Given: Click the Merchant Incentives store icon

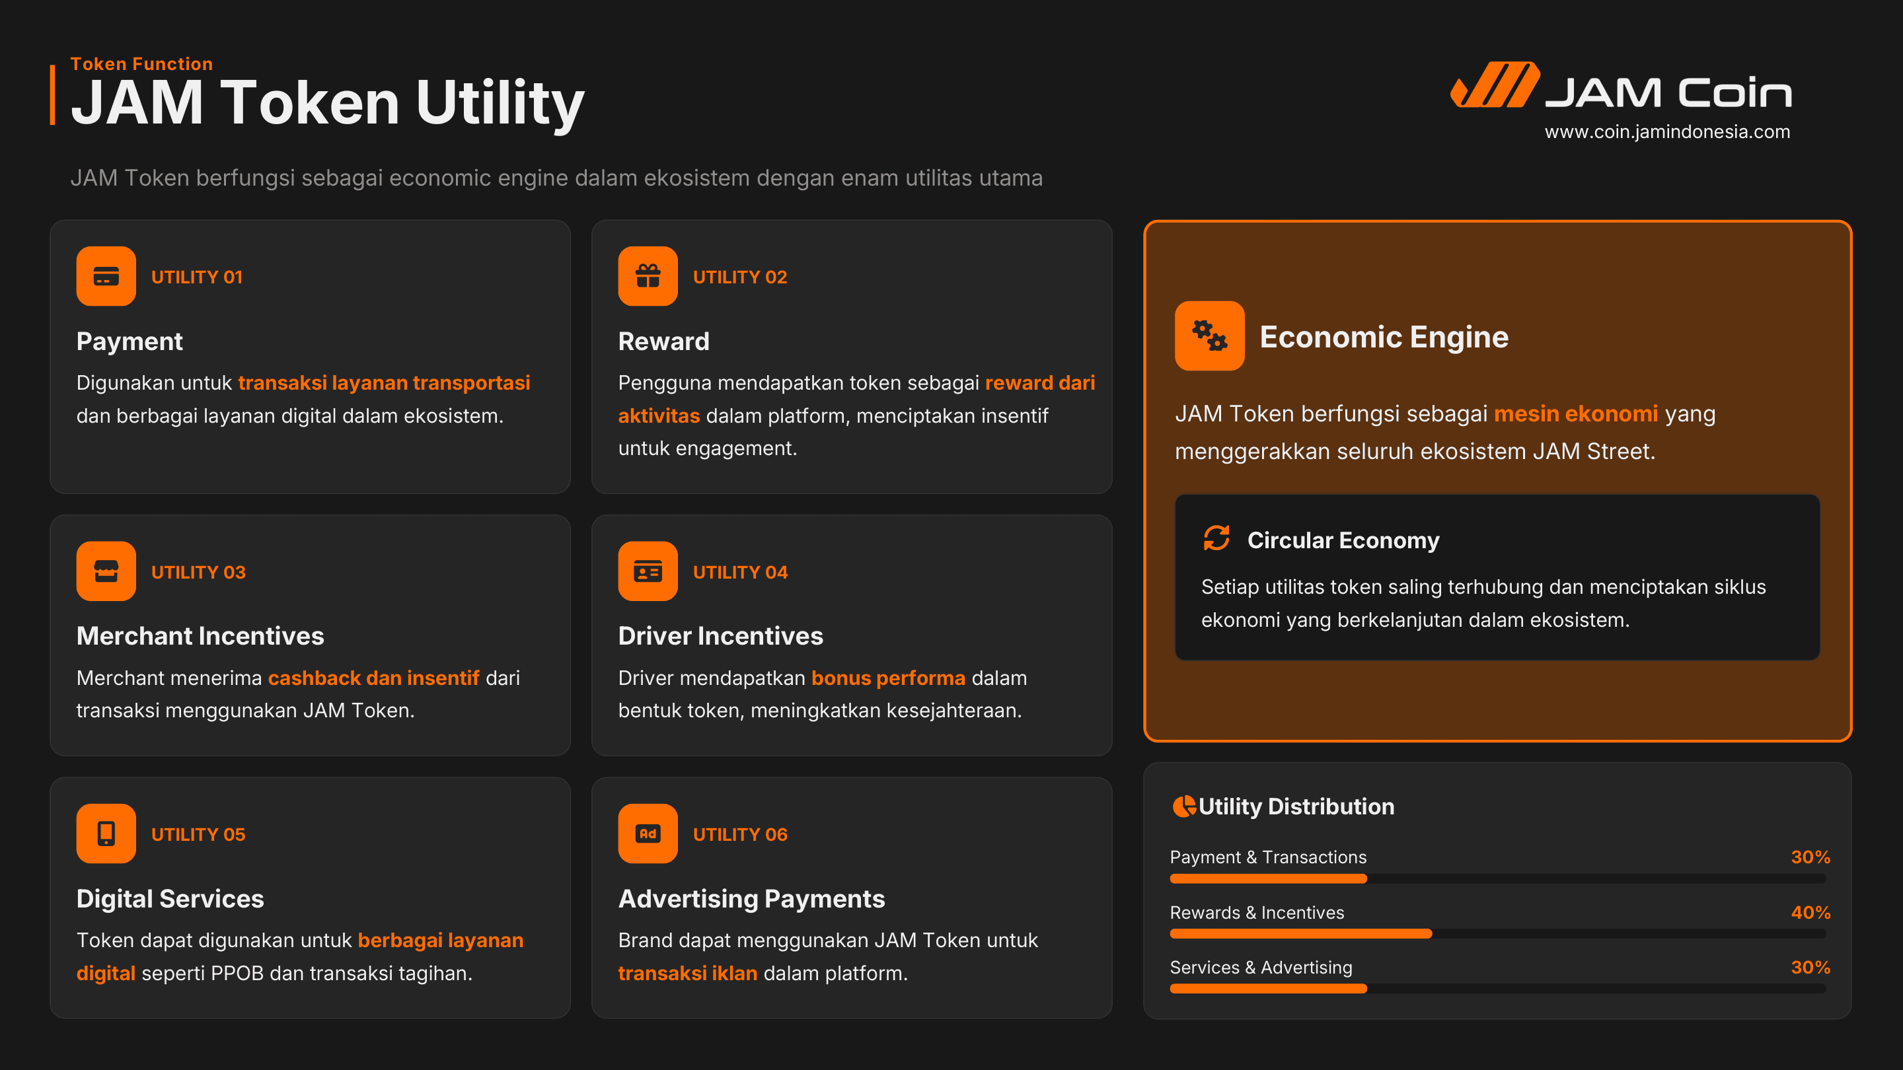Looking at the screenshot, I should (106, 571).
